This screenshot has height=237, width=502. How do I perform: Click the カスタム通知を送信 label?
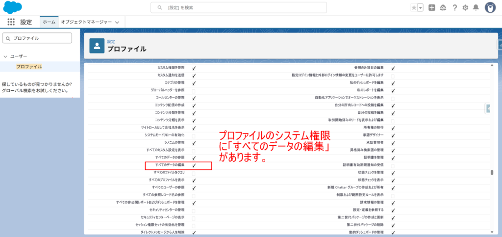pos(171,76)
